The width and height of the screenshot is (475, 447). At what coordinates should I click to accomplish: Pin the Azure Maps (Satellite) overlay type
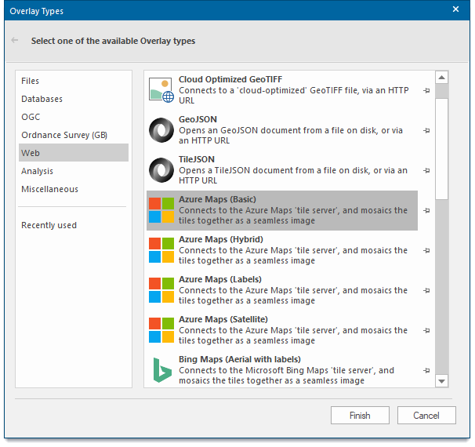(x=426, y=330)
